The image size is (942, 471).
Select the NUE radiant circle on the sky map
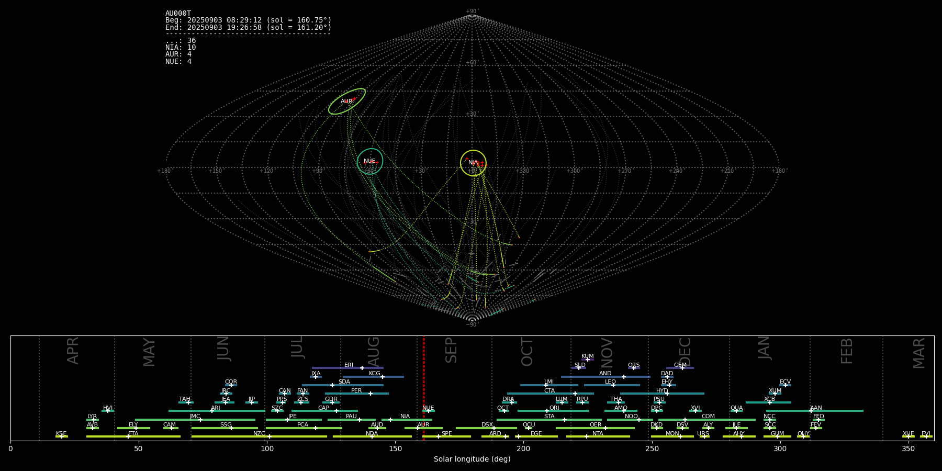coord(370,161)
